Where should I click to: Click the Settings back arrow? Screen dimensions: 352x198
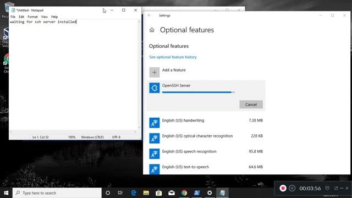pos(150,15)
